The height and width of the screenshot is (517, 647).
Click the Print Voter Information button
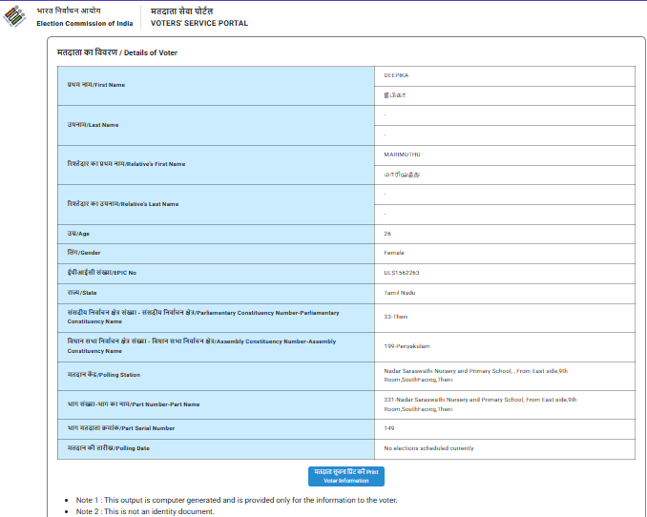[x=345, y=476]
